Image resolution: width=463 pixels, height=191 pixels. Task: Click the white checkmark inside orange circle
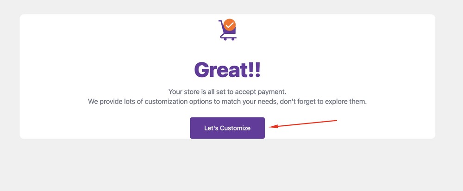click(x=230, y=25)
